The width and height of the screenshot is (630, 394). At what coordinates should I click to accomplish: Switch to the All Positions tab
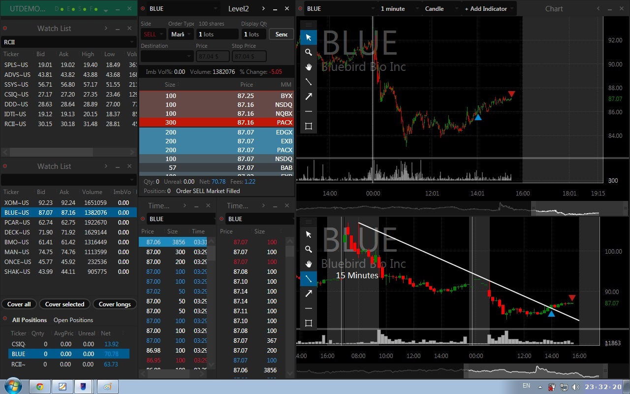pos(30,320)
